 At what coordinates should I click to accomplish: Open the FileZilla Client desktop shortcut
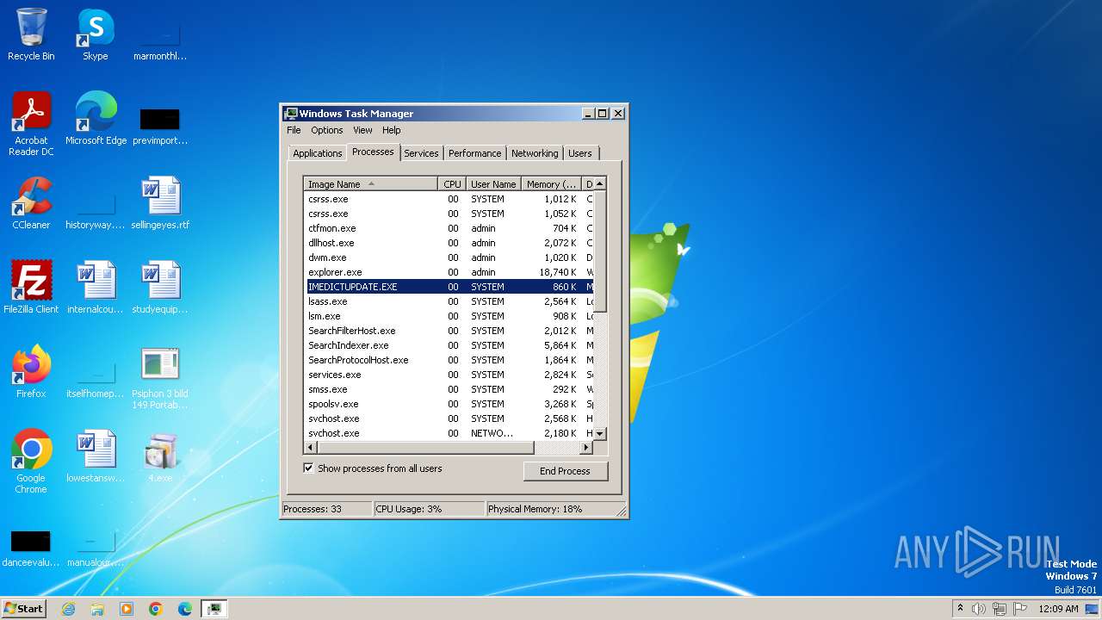tap(31, 287)
